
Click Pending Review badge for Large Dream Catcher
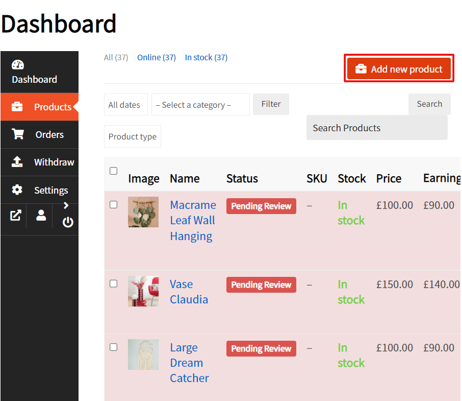(261, 348)
